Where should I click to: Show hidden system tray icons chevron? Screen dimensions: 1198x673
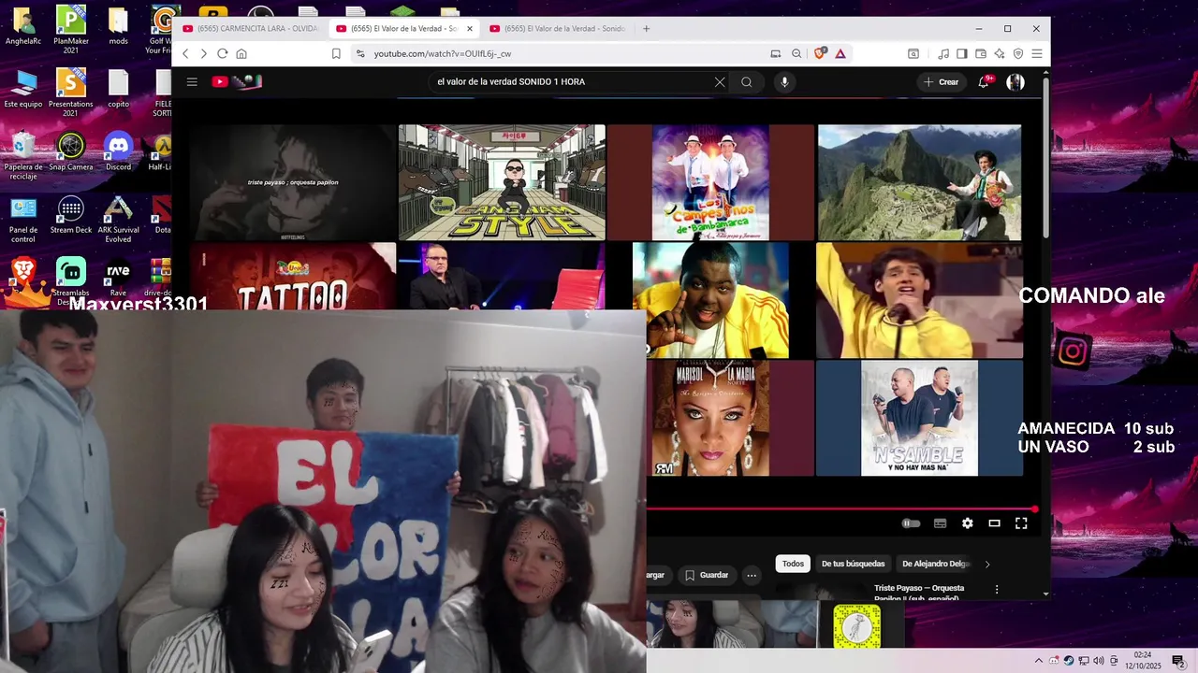[1038, 661]
